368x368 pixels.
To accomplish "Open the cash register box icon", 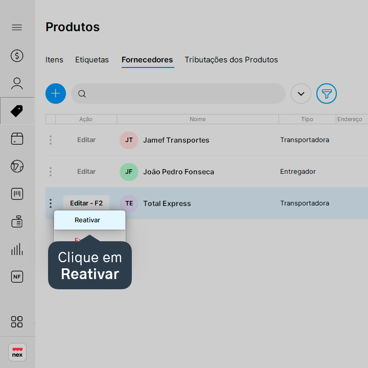I will point(17,139).
